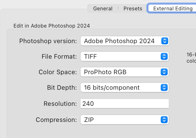Click the blue chevron arrows on TIFF field

[164, 57]
